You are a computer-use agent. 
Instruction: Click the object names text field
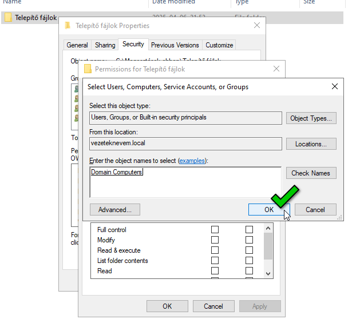click(x=185, y=182)
